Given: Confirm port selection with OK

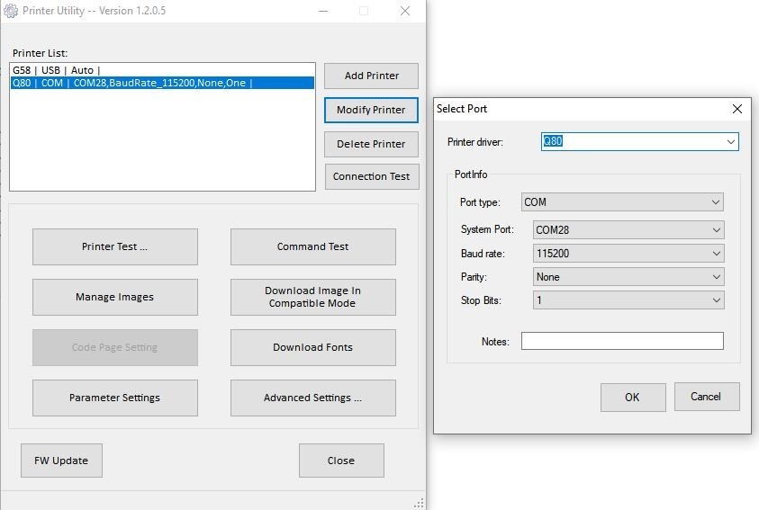Looking at the screenshot, I should click(x=632, y=397).
